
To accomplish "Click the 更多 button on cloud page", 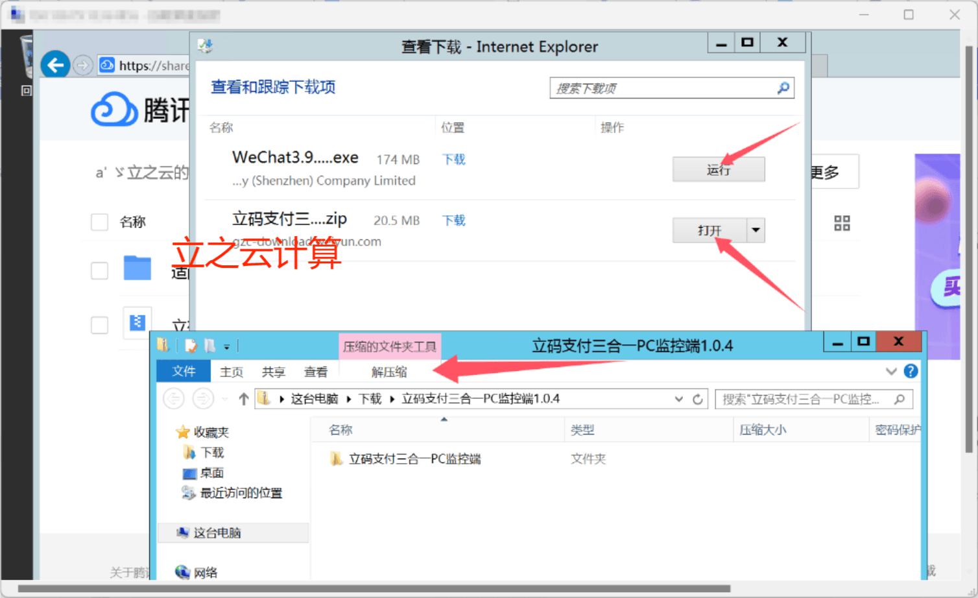I will (835, 172).
